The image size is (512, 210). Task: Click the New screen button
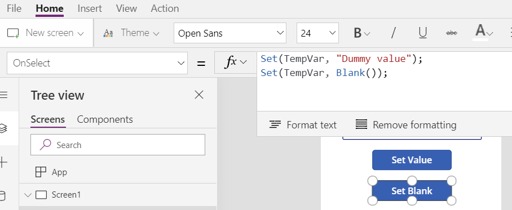[x=46, y=33]
